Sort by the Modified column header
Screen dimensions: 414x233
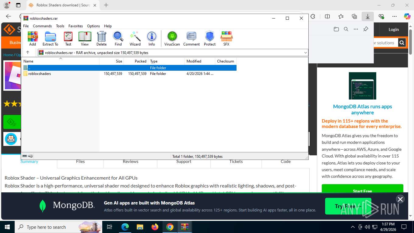pos(200,61)
